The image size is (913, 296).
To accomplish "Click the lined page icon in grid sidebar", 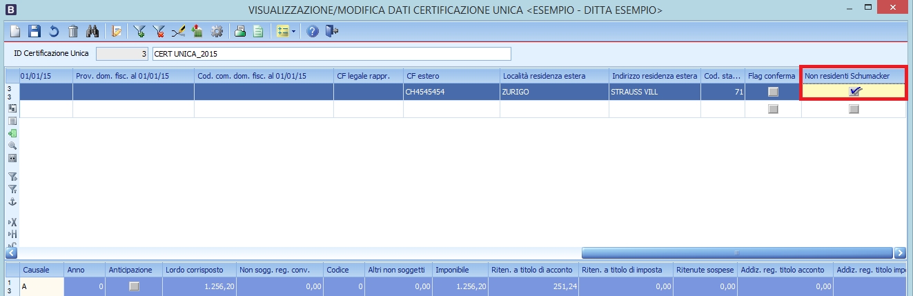I will tap(12, 121).
